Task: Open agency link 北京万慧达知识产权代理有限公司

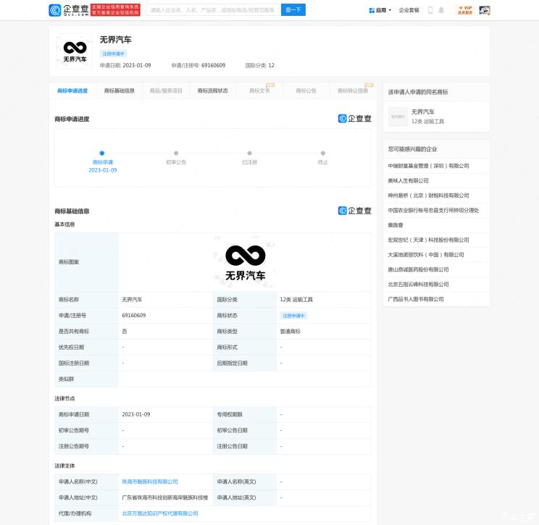Action: pyautogui.click(x=159, y=513)
